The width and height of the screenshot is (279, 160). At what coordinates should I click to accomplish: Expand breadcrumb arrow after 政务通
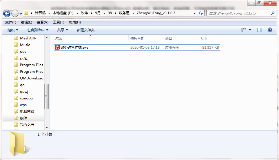point(133,13)
